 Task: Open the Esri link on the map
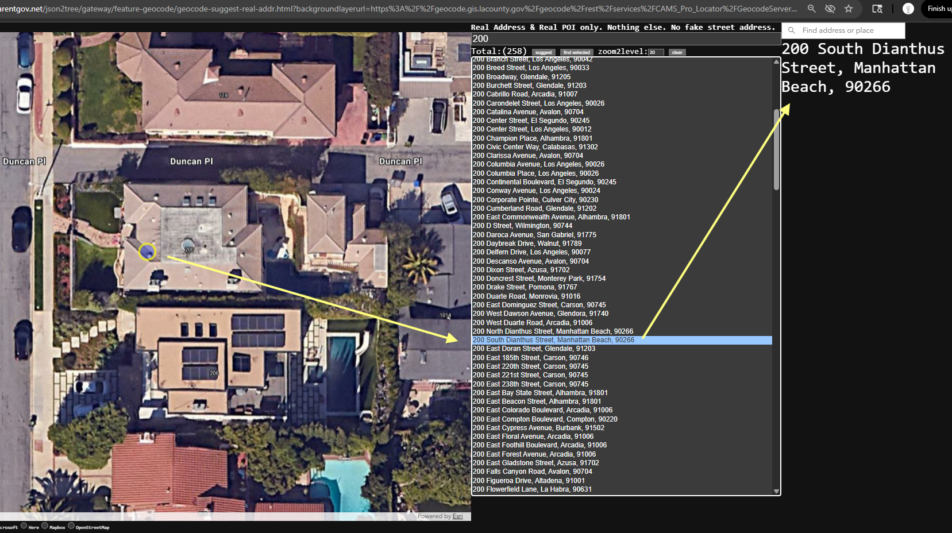click(x=457, y=516)
